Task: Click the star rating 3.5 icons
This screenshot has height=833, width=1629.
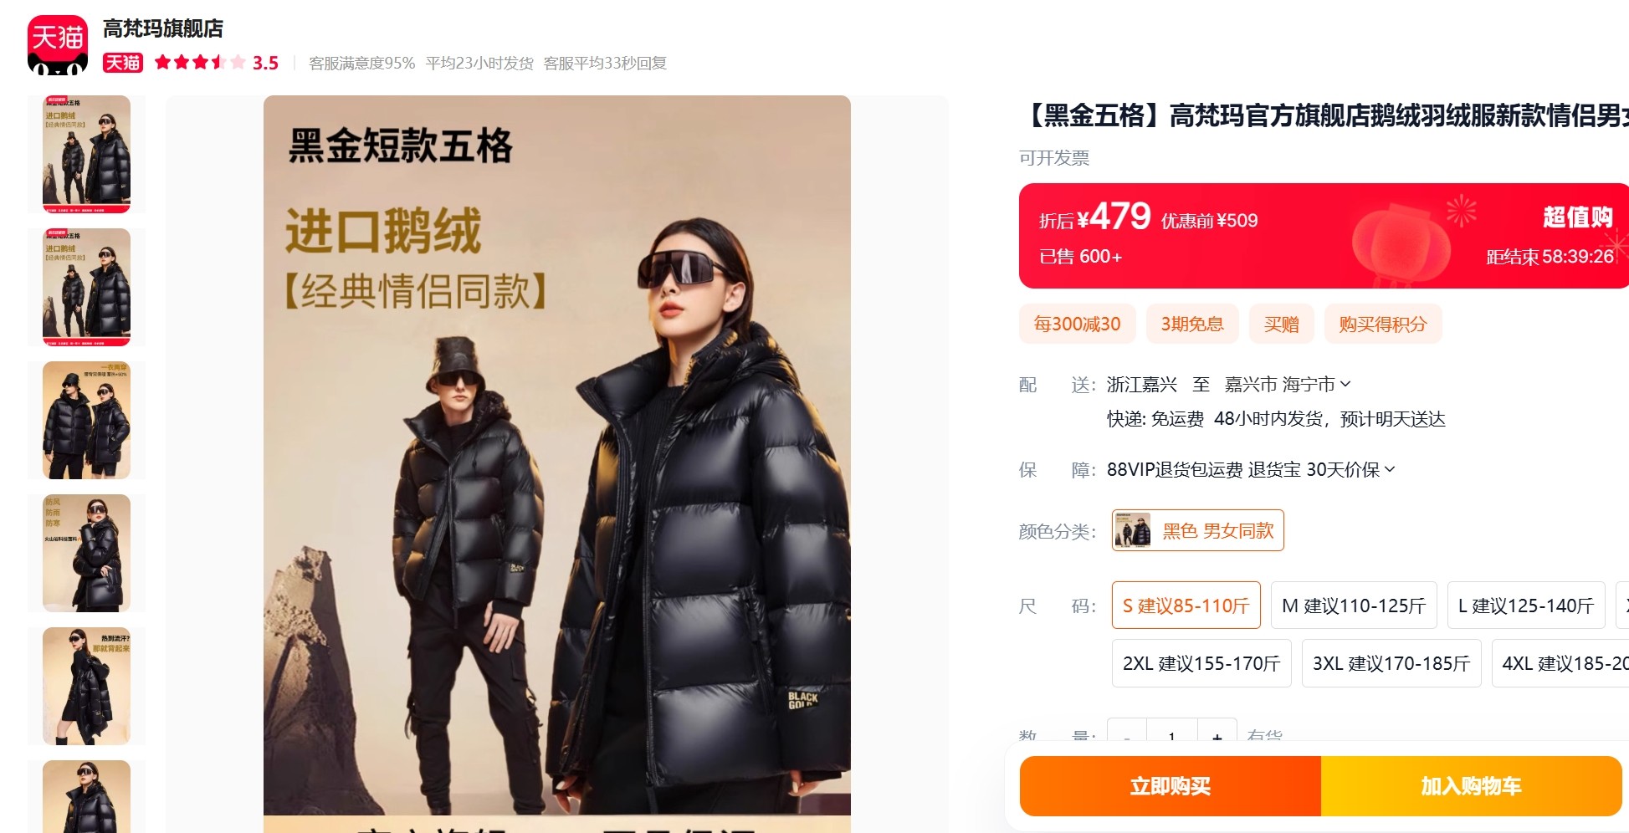Action: pos(200,63)
